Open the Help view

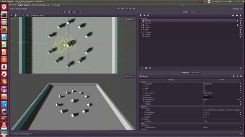(80, 12)
